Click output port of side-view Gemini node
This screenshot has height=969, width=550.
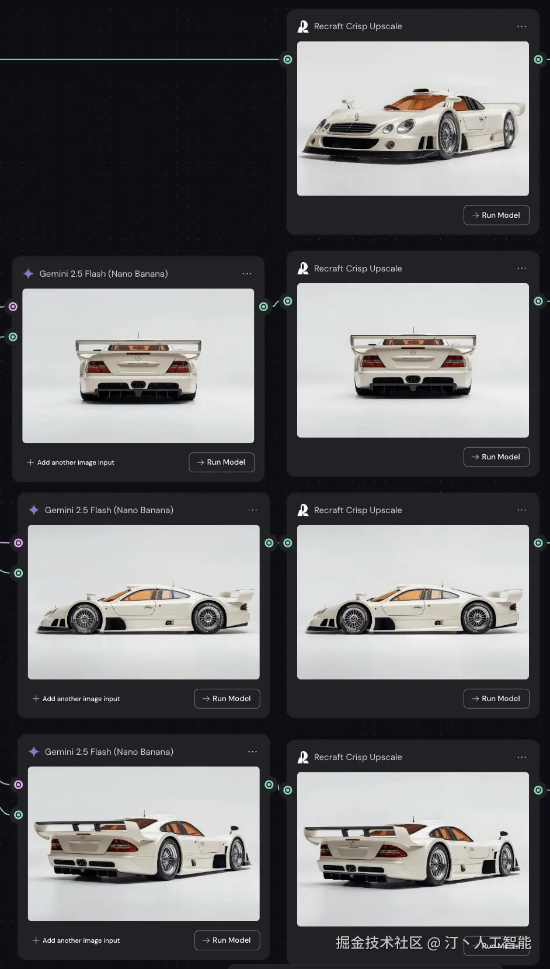click(x=269, y=543)
